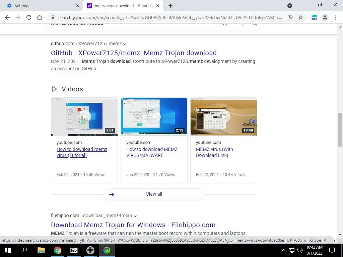Screen dimensions: 343x257
Task: Click the page vertical scrollbar thumb
Action: click(340, 130)
